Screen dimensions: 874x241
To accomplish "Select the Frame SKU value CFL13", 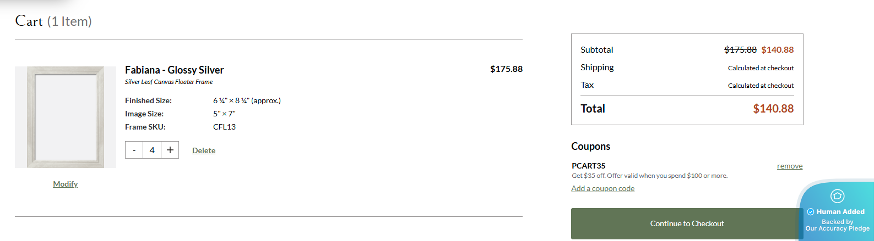I will tap(224, 127).
